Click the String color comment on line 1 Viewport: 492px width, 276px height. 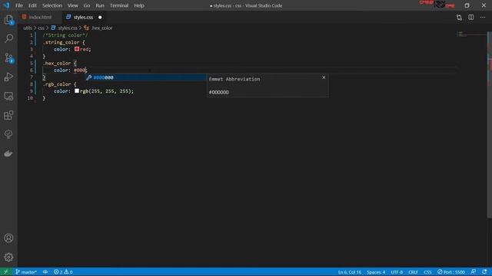(65, 35)
